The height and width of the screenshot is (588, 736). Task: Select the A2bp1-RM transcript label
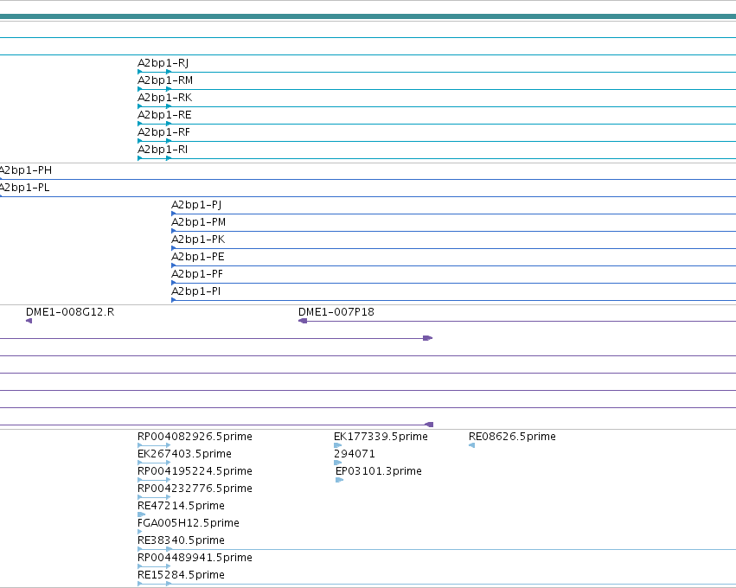pos(165,80)
